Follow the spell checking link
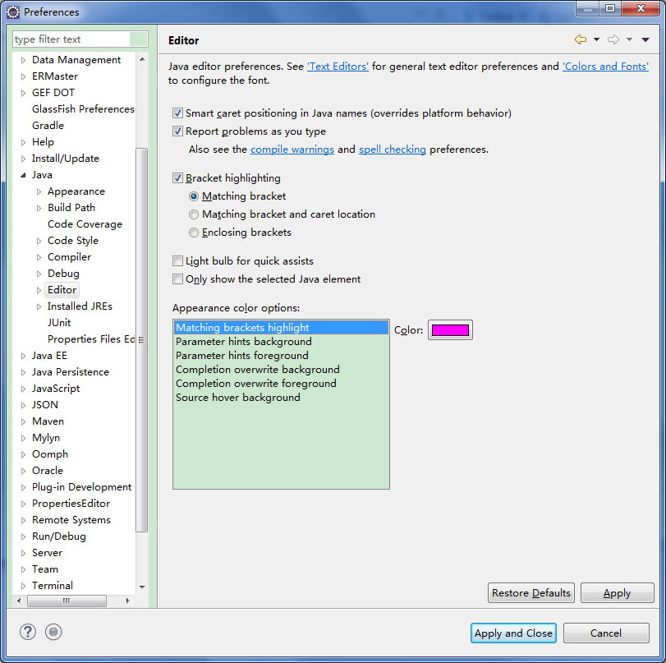Viewport: 666px width, 663px height. click(x=392, y=150)
